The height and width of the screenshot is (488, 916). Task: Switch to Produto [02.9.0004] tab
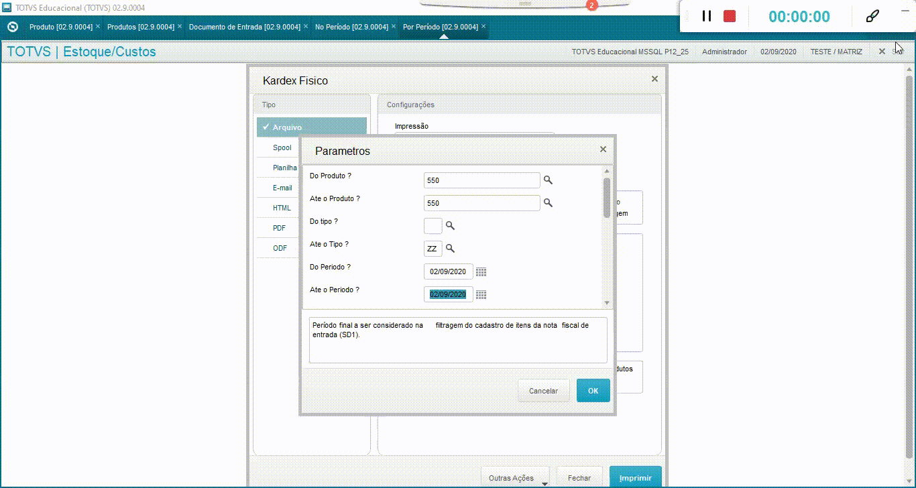tap(61, 27)
